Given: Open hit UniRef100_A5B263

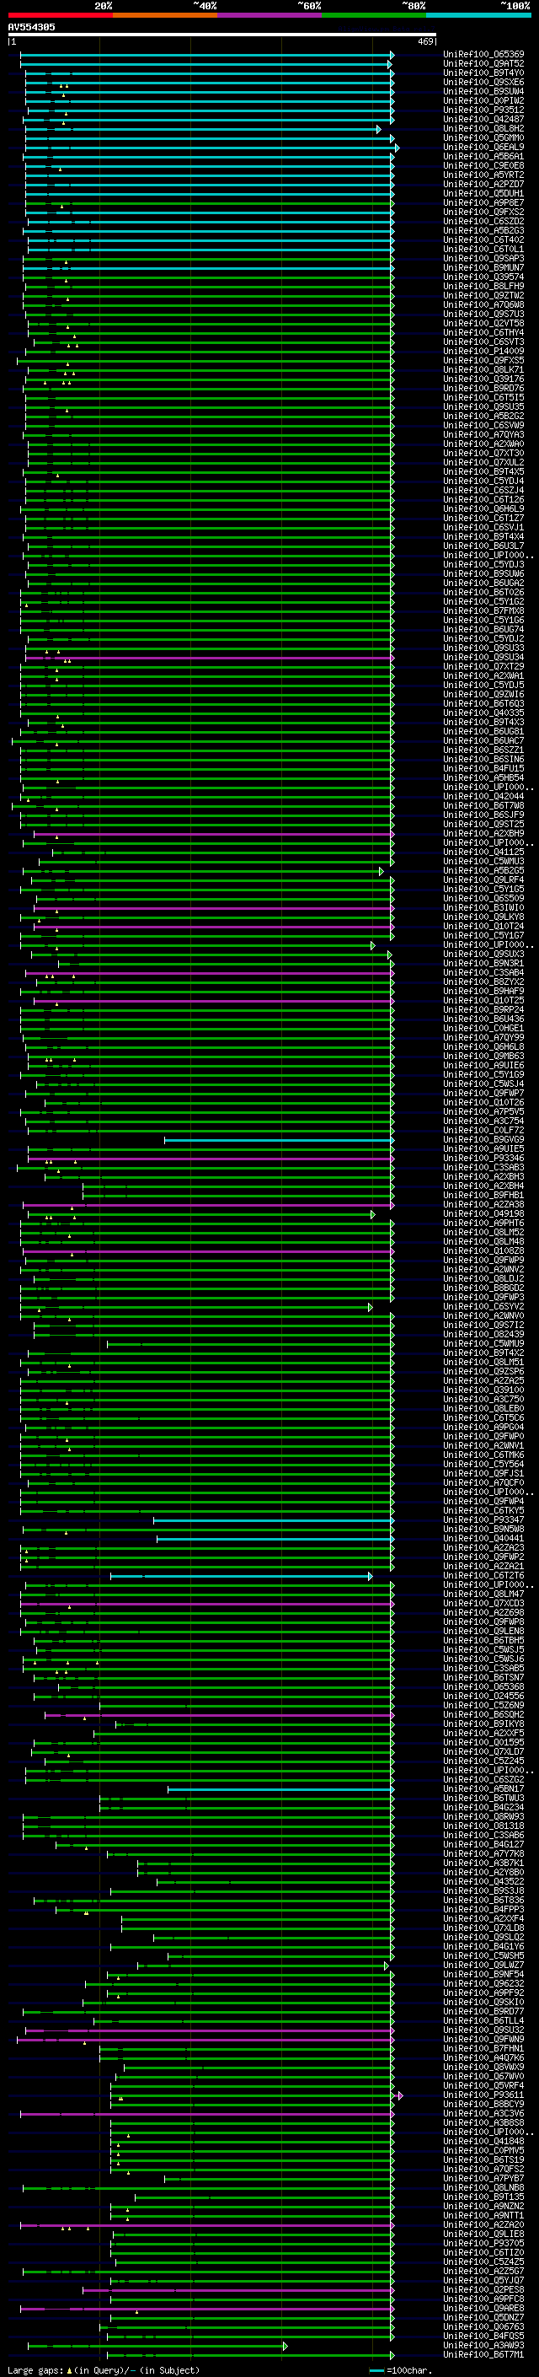Looking at the screenshot, I should 483,231.
